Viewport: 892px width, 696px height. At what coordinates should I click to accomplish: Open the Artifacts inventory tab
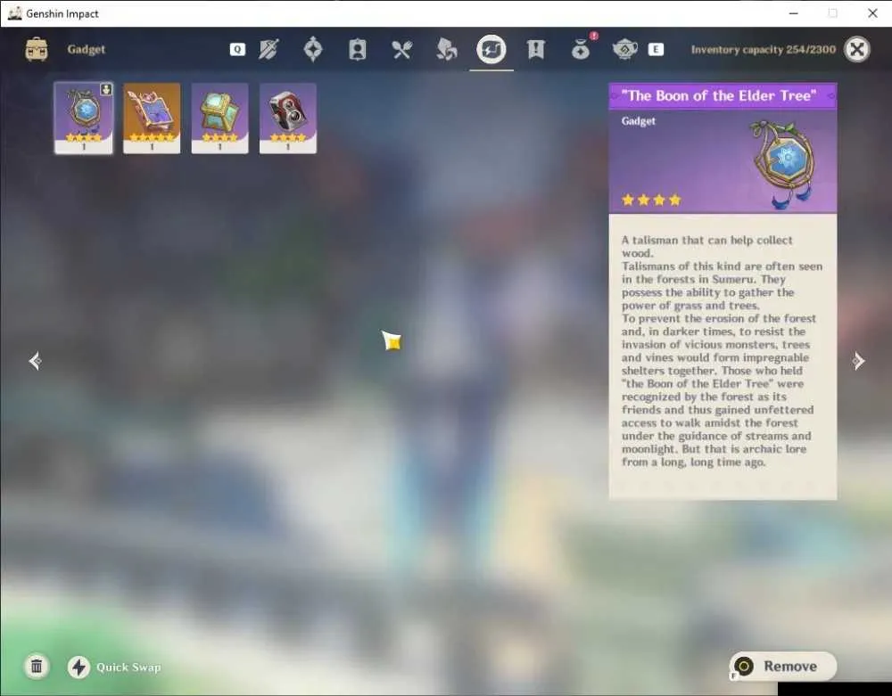313,49
